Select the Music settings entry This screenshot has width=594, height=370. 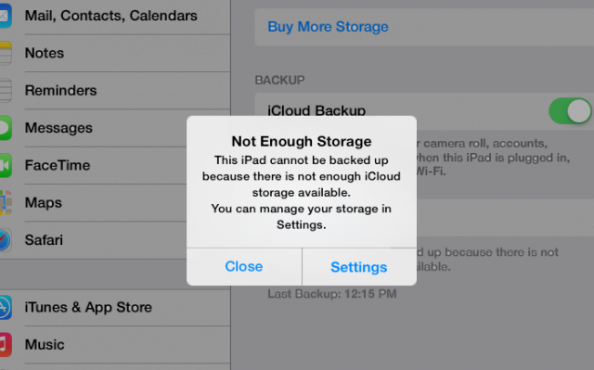pos(115,345)
